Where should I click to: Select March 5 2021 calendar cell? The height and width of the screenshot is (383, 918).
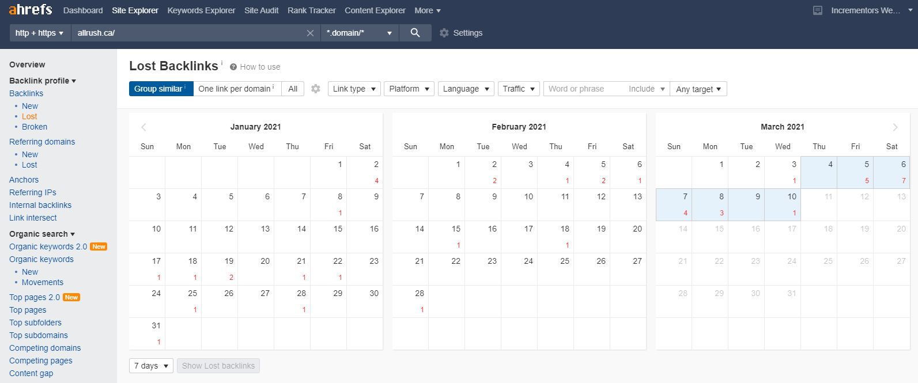[x=855, y=172]
